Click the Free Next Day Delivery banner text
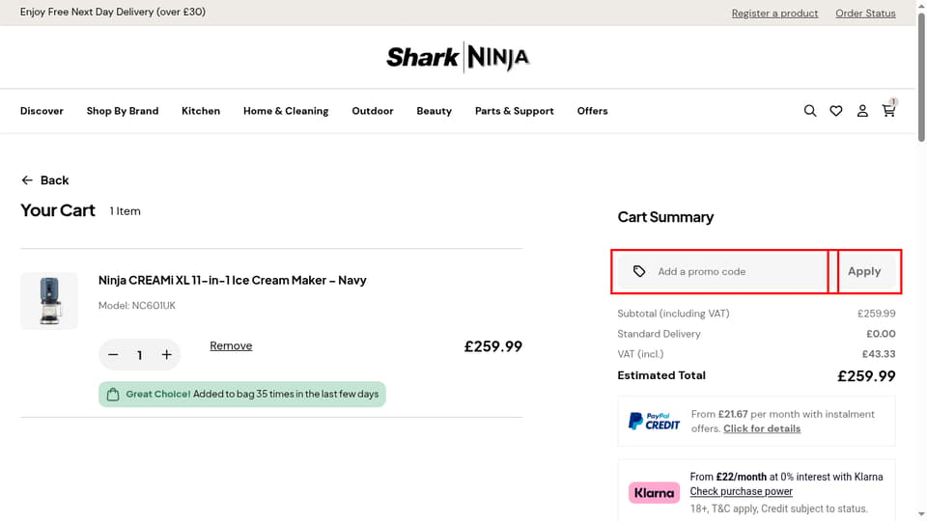927x521 pixels. [x=113, y=12]
